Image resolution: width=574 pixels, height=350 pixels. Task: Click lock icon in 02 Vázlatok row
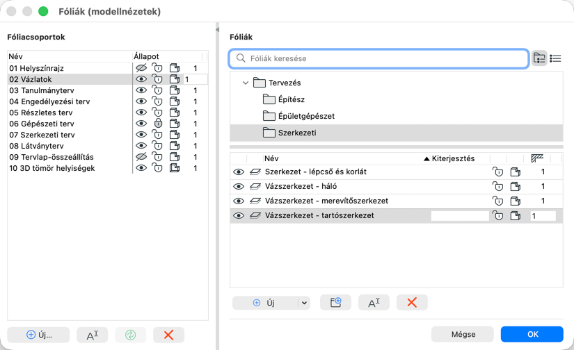157,79
